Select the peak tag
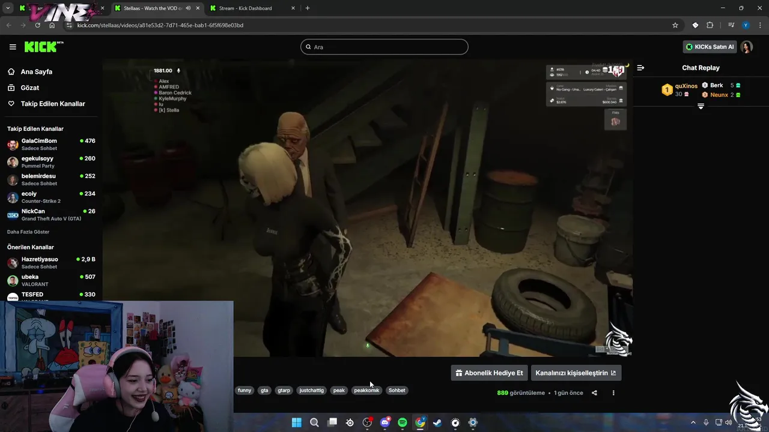 [339, 390]
